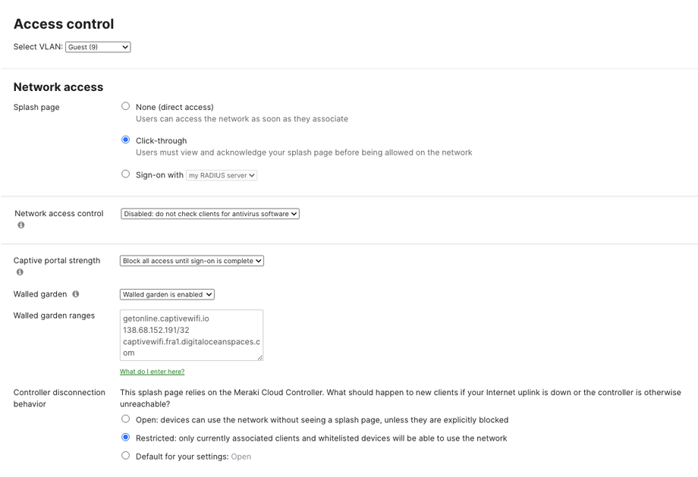Expand Network access control antivirus dropdown
Screen dimensions: 698x477
(210, 214)
